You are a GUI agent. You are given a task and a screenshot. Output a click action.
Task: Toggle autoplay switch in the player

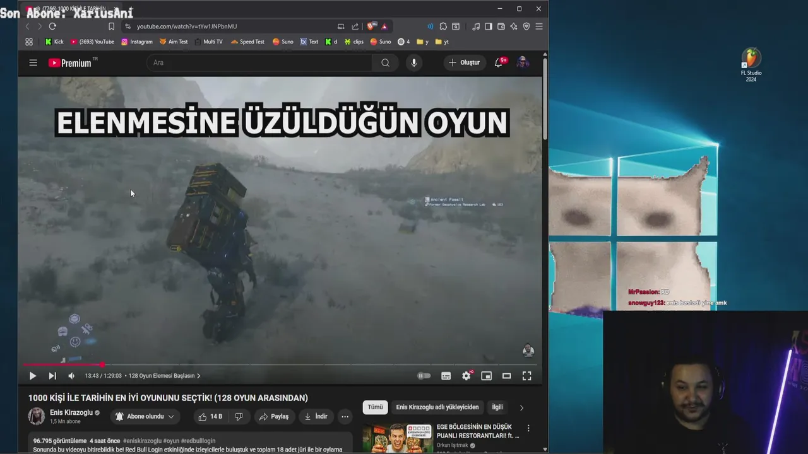[424, 376]
